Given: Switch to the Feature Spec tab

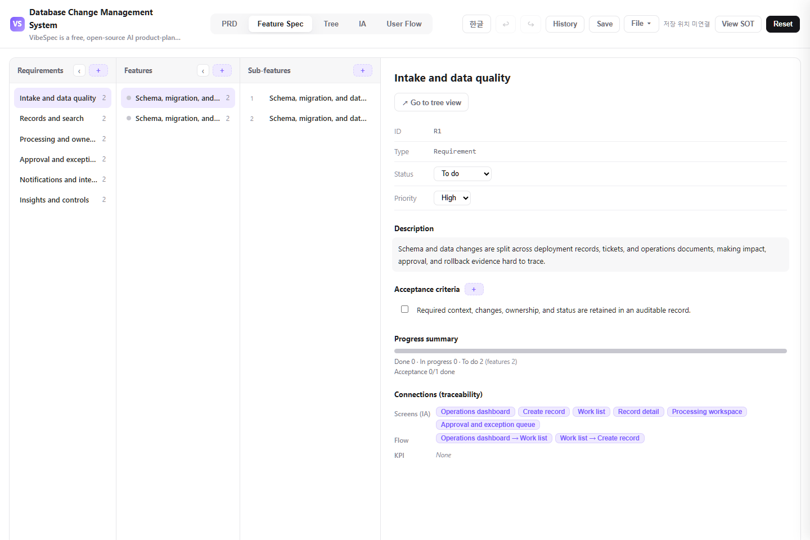Looking at the screenshot, I should 280,24.
